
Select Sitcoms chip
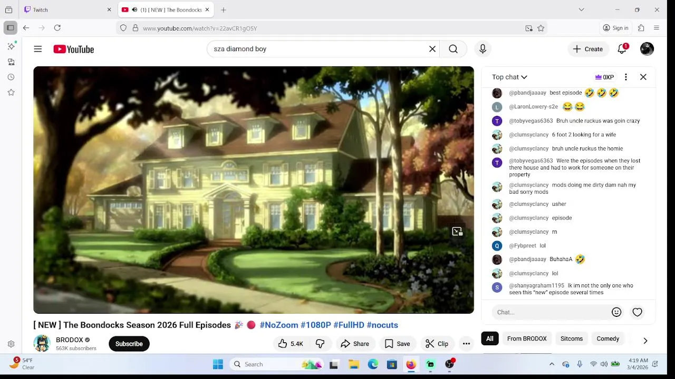pyautogui.click(x=572, y=338)
